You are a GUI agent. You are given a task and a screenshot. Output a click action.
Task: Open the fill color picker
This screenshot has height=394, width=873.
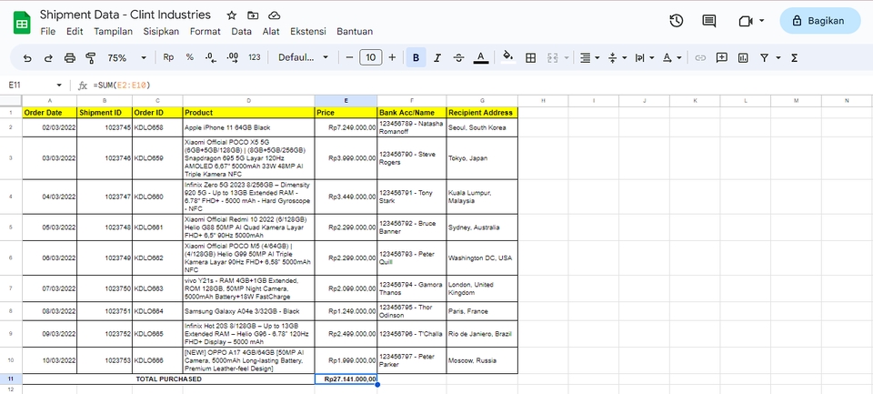(507, 57)
